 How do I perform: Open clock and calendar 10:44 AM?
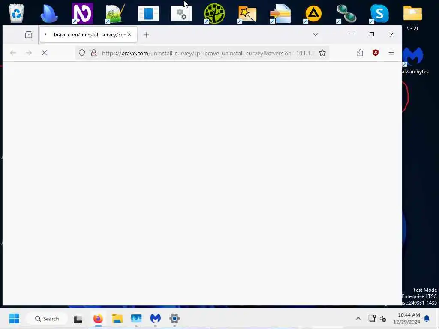(406, 318)
